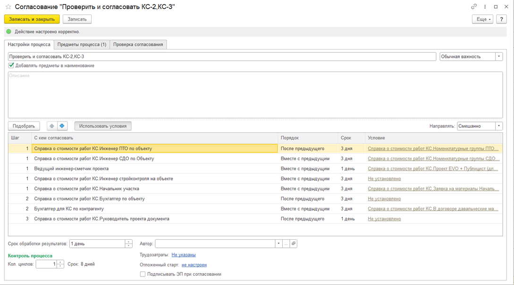The width and height of the screenshot is (514, 285).
Task: Open the author record with the open icon
Action: click(x=294, y=244)
